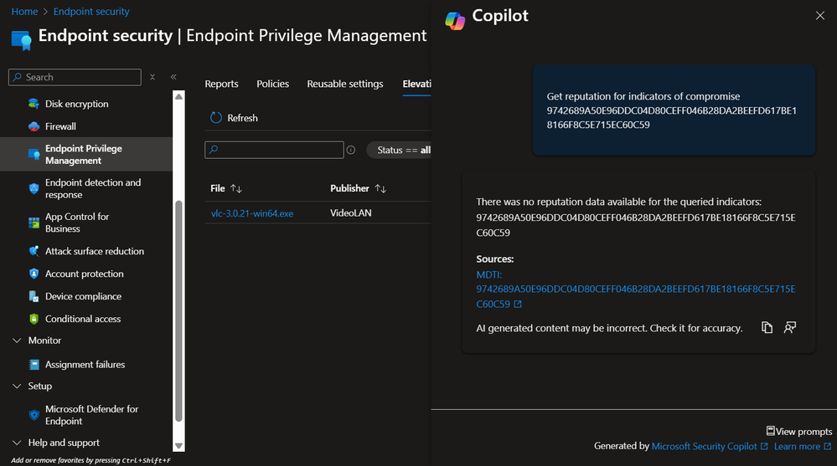This screenshot has width=837, height=466.
Task: Open Firewall settings label
Action: coord(60,126)
